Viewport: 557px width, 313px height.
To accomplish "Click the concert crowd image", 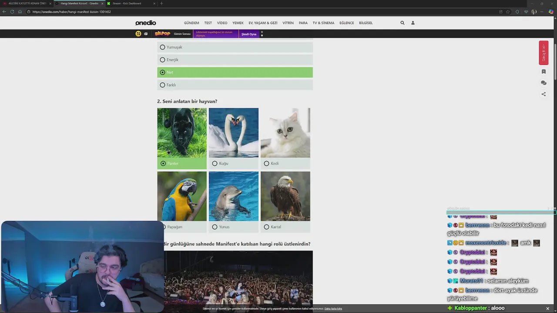I will (x=238, y=277).
